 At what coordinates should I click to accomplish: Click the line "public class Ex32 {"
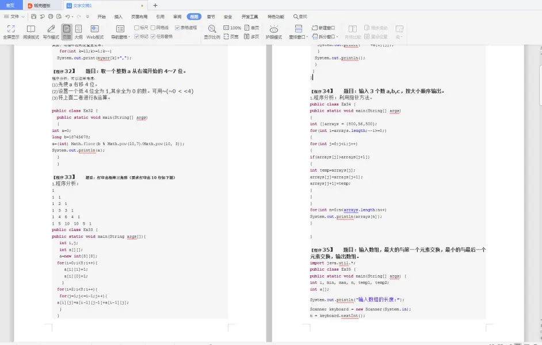(75, 111)
